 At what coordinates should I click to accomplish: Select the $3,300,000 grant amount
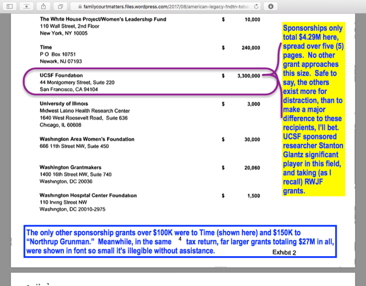[x=248, y=75]
